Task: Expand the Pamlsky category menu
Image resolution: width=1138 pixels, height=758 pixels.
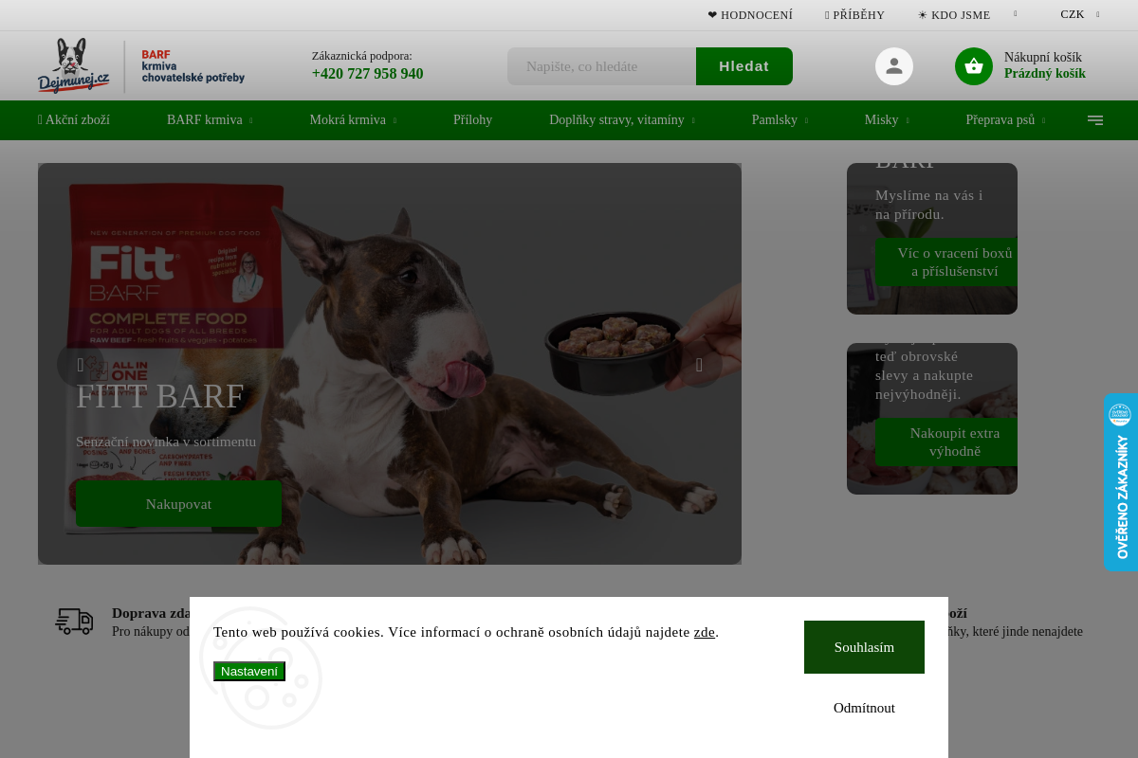Action: (x=780, y=120)
